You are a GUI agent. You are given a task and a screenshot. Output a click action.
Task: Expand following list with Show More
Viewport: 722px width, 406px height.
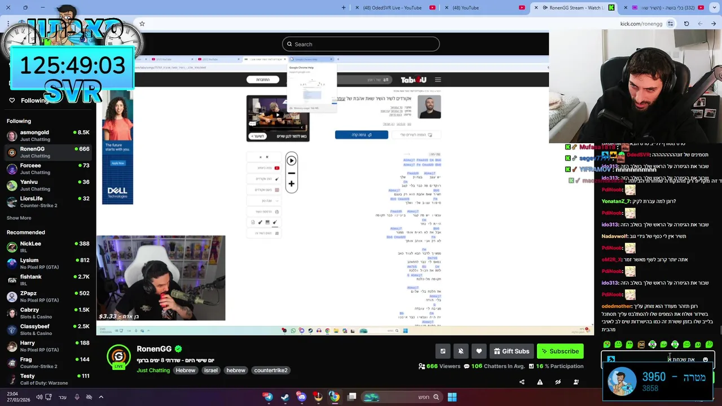pyautogui.click(x=19, y=218)
